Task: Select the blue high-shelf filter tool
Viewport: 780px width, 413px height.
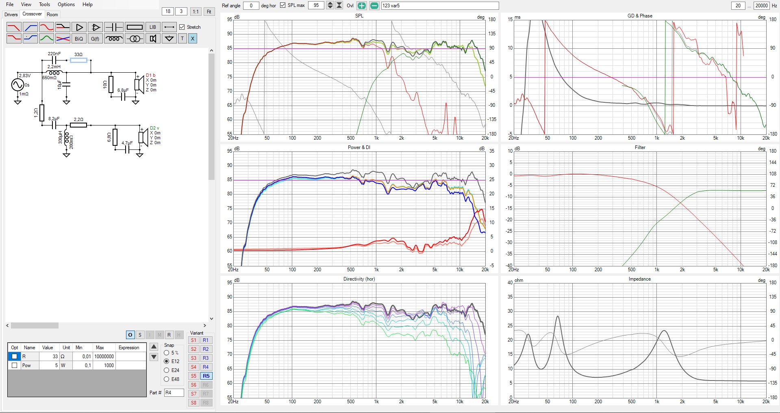Action: (x=30, y=39)
